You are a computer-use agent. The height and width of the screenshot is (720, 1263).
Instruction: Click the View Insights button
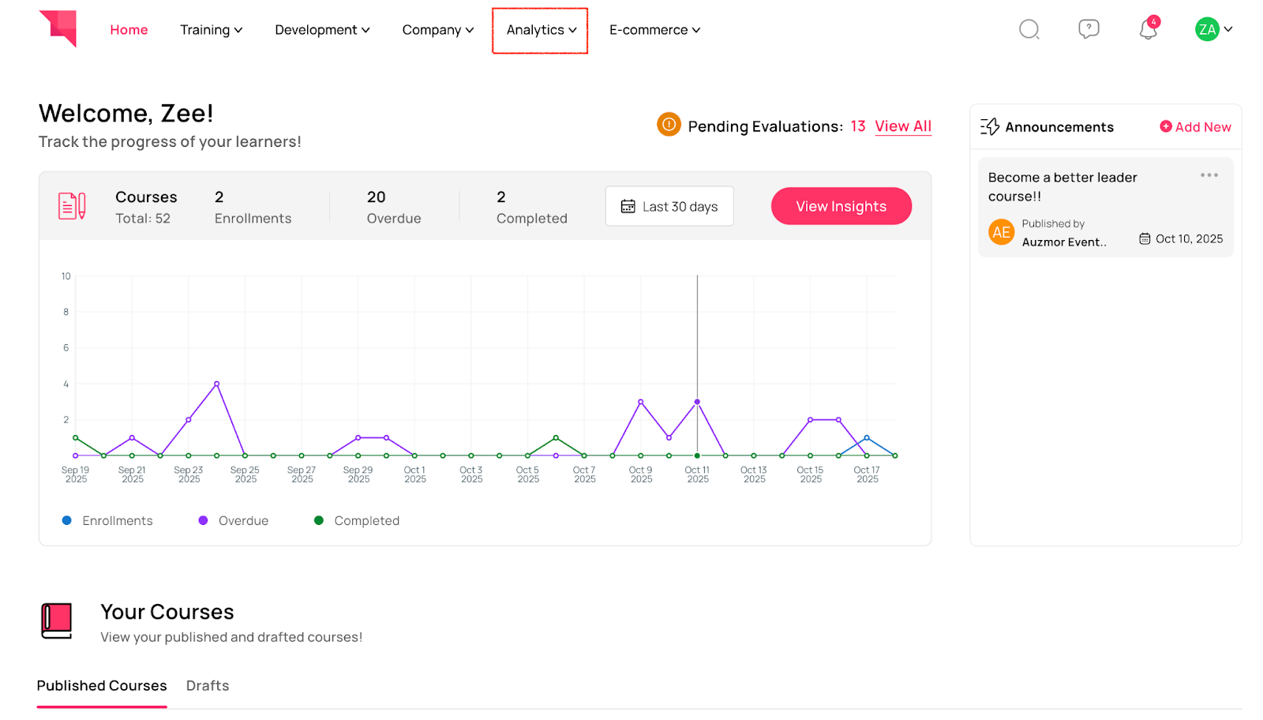click(x=841, y=207)
